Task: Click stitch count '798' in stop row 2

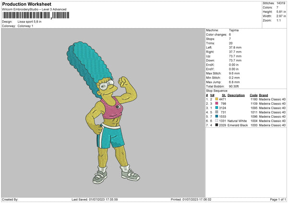Action: (223, 103)
